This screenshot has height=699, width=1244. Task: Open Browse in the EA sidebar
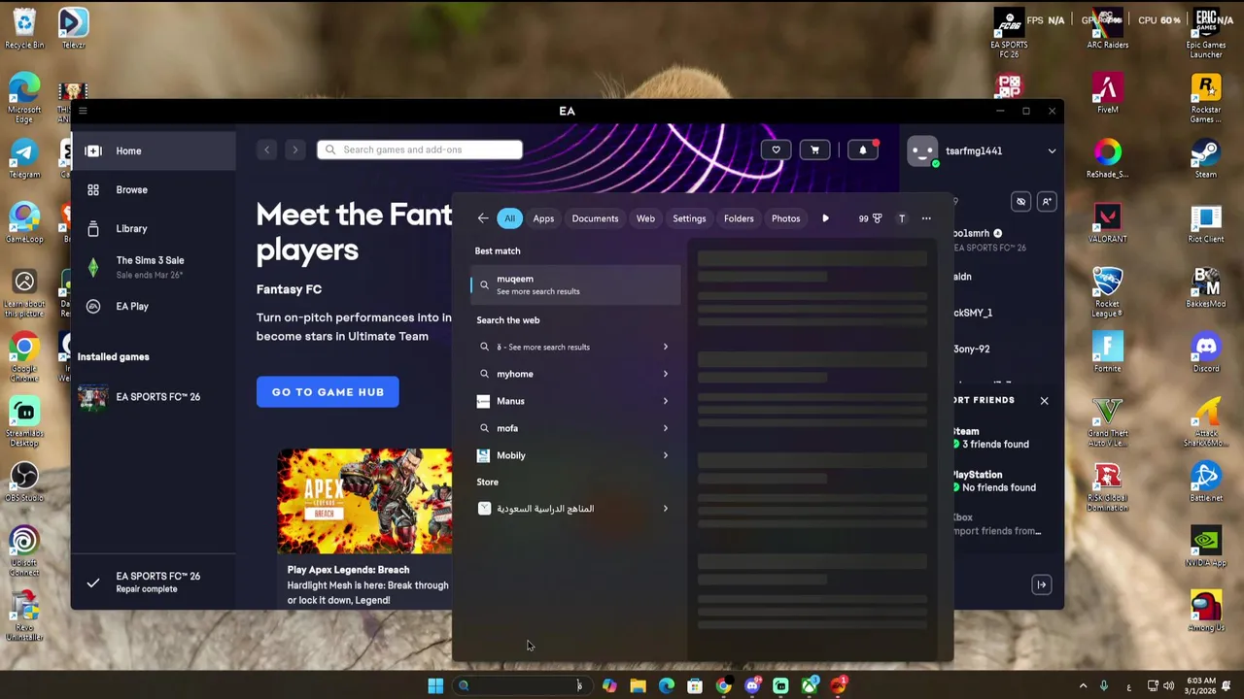pyautogui.click(x=153, y=189)
